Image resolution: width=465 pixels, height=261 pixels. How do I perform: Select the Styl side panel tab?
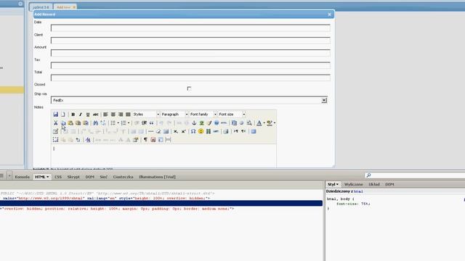click(333, 184)
